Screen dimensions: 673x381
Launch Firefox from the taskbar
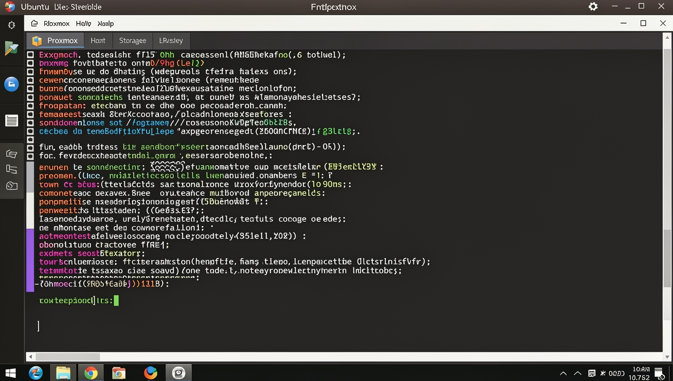pos(151,373)
